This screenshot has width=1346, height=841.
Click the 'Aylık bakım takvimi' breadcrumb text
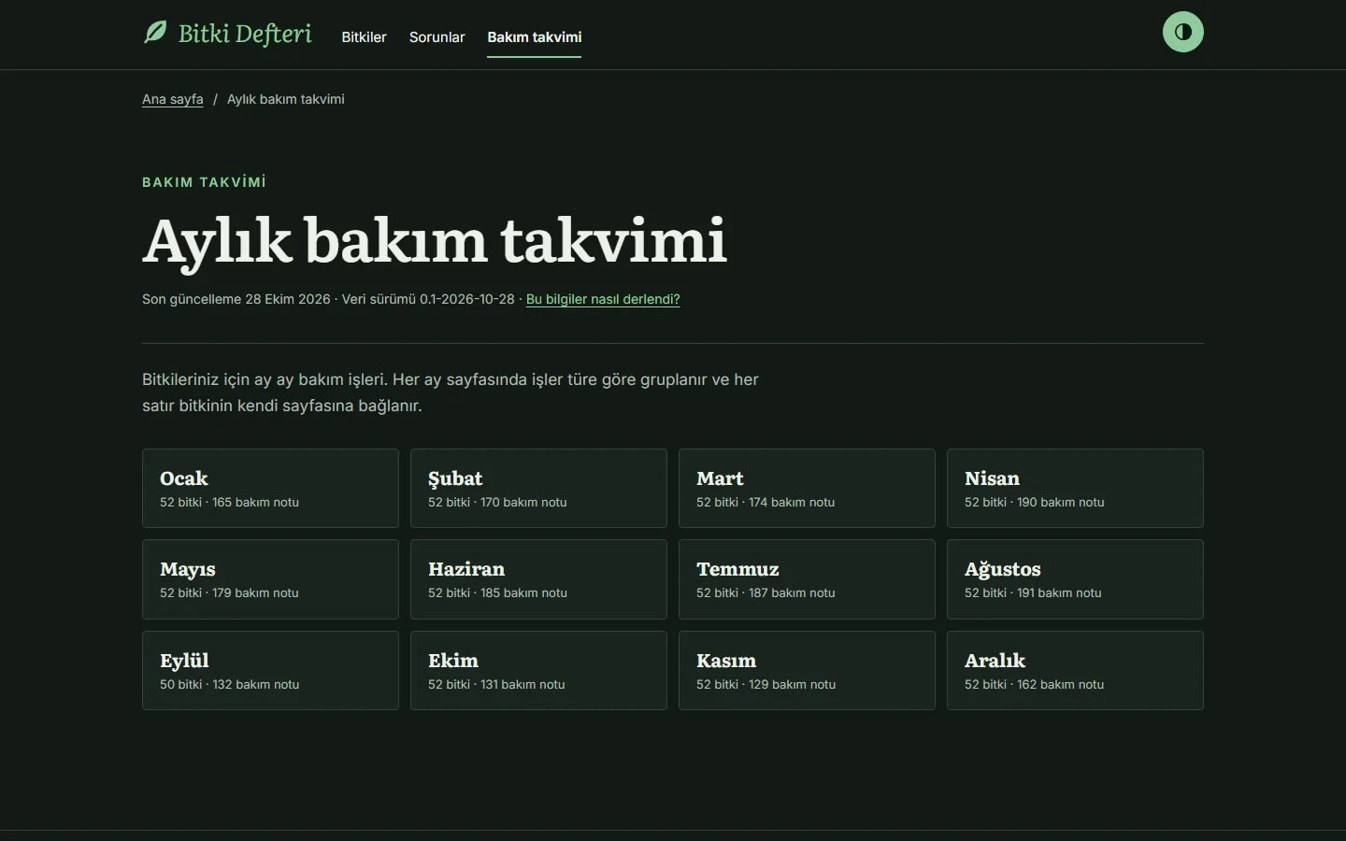coord(285,99)
